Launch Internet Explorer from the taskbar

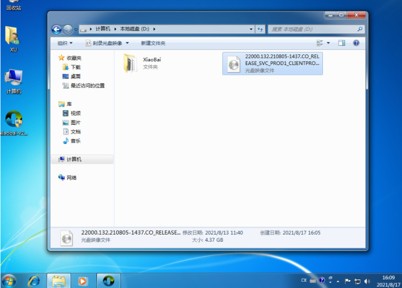[34, 280]
